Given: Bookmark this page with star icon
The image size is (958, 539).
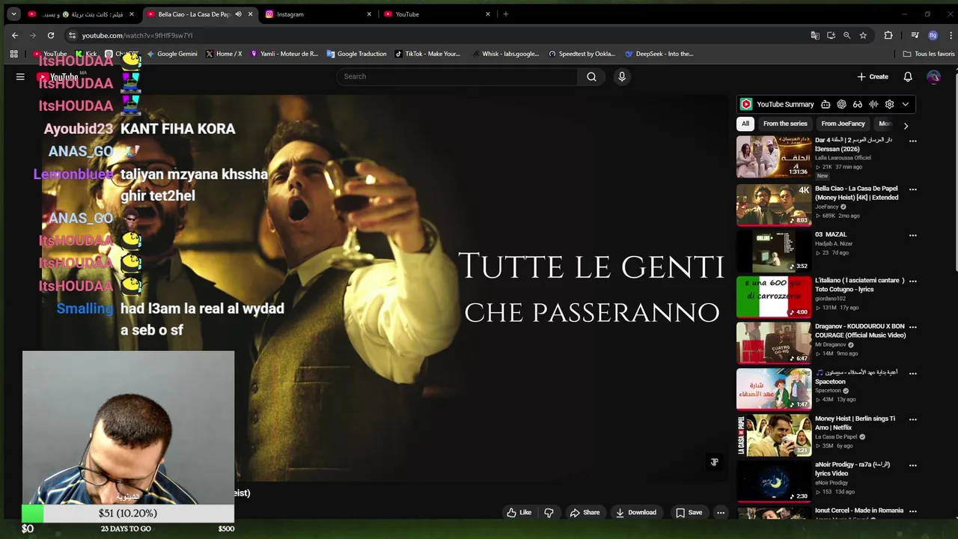Looking at the screenshot, I should tap(863, 35).
